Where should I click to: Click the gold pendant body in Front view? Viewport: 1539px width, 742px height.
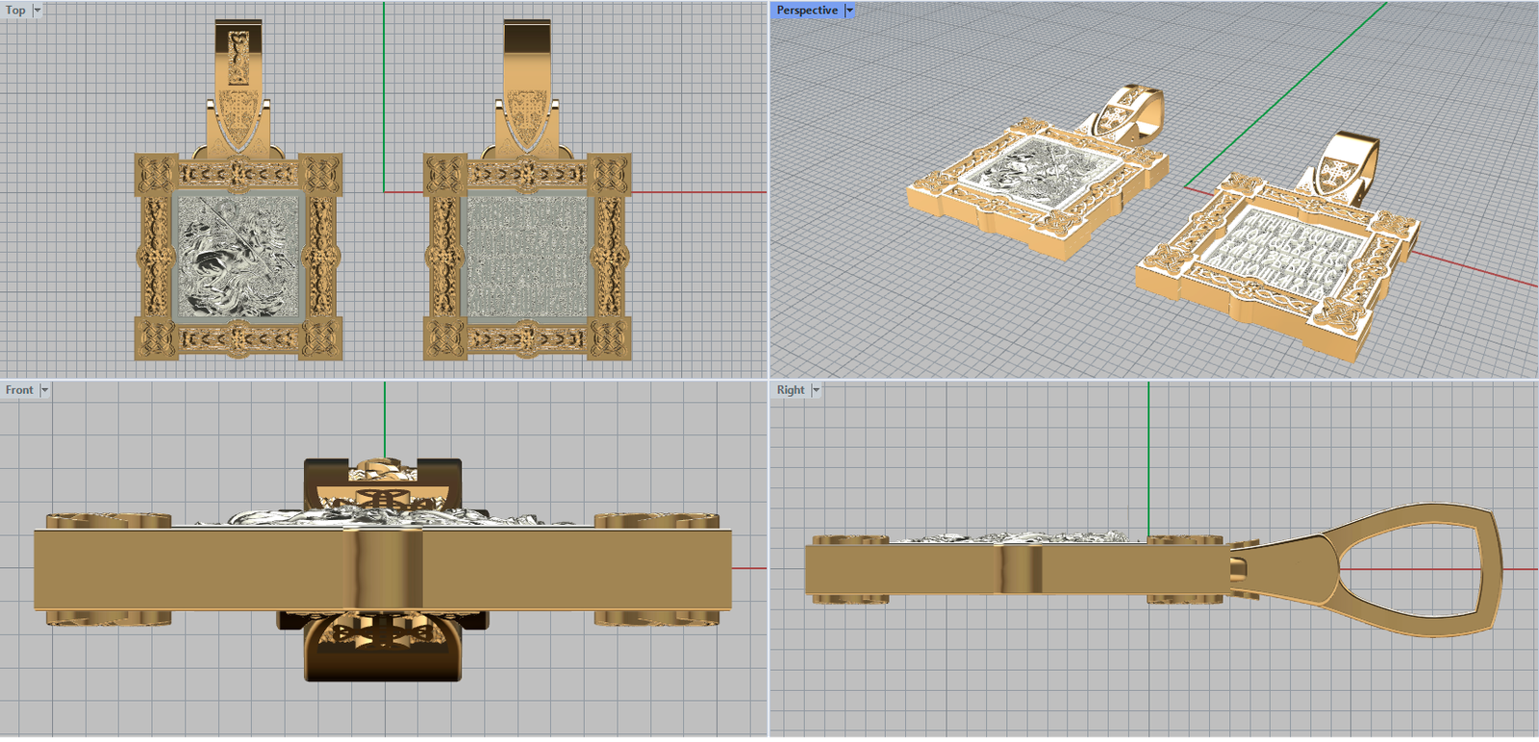192,569
